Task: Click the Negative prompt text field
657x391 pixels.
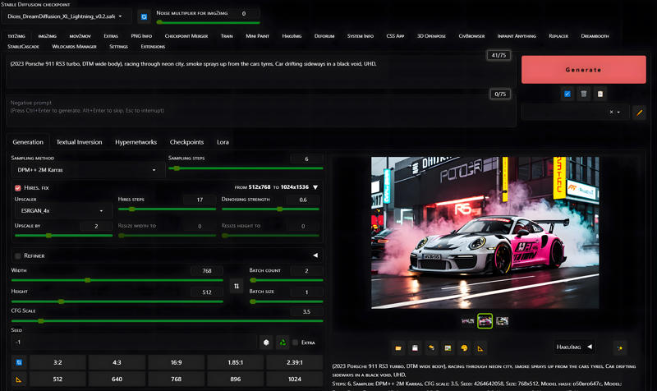Action: coord(260,111)
